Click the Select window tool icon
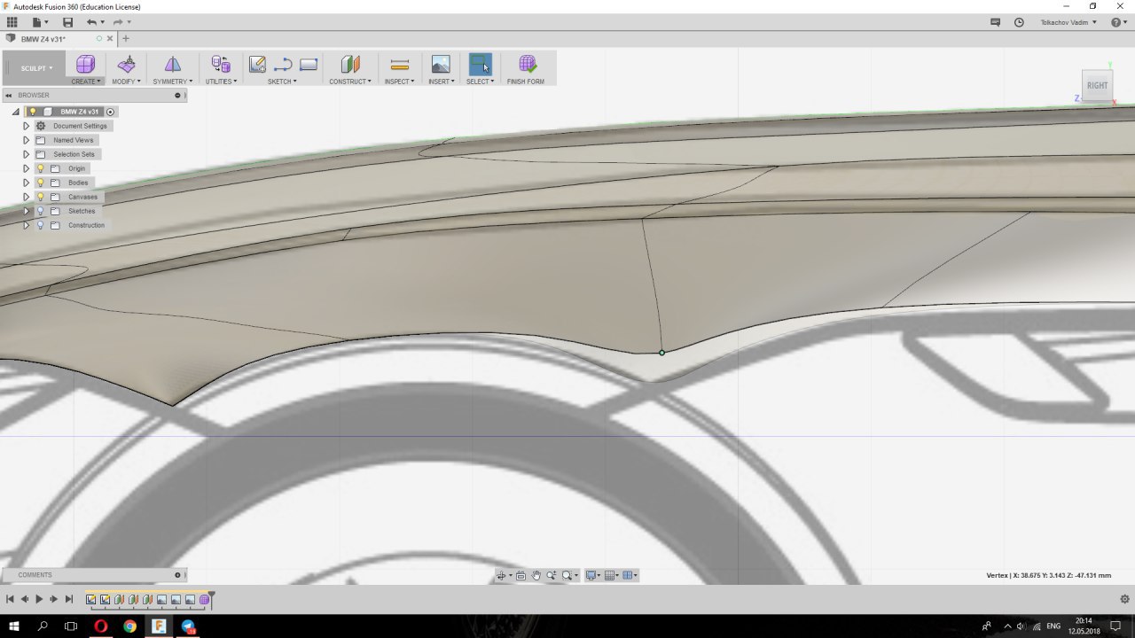The height and width of the screenshot is (638, 1135). [480, 64]
